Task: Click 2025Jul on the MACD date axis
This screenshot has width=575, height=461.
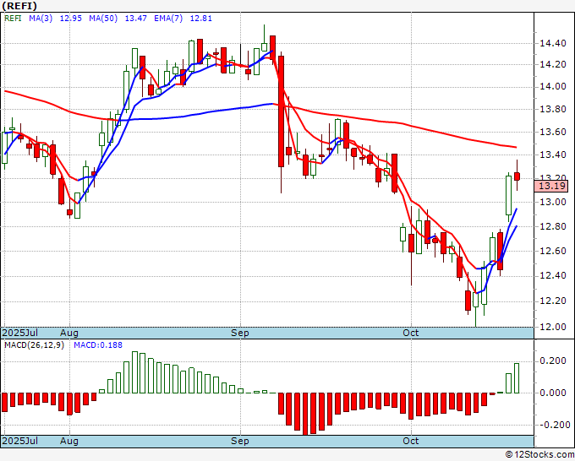Action: (20, 441)
